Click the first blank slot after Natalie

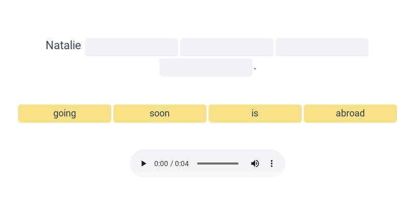point(131,47)
